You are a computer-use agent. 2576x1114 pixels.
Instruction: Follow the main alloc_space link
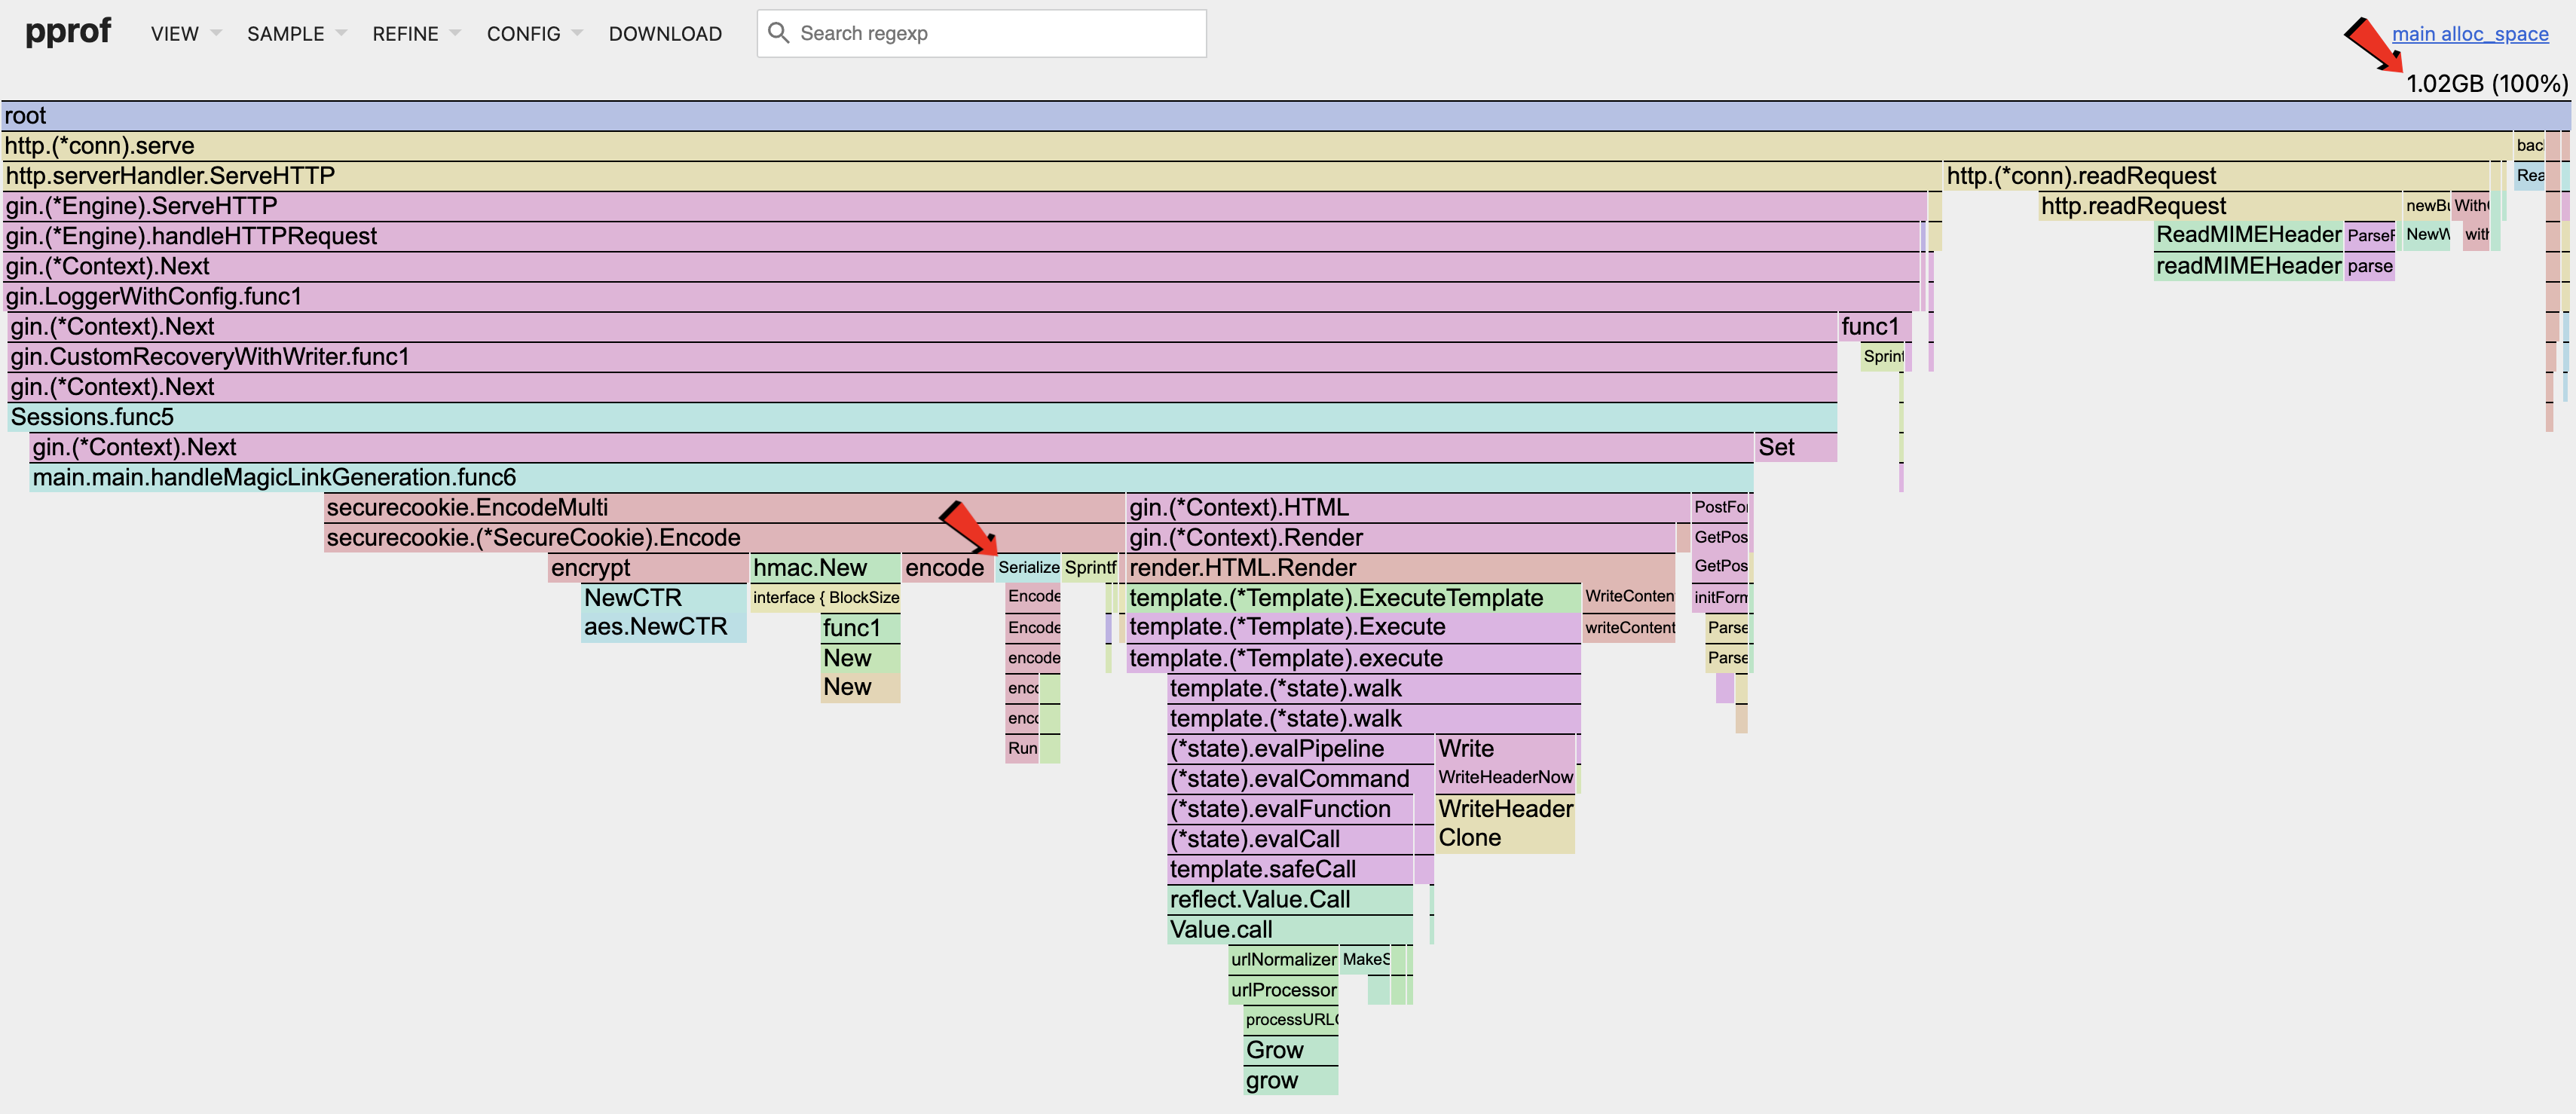pos(2470,33)
